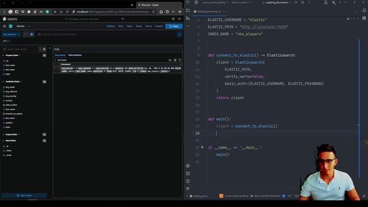Click Inspect in Discover top menu
368x207 pixels.
pos(159,26)
